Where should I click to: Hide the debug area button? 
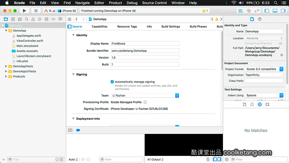click(x=70, y=130)
